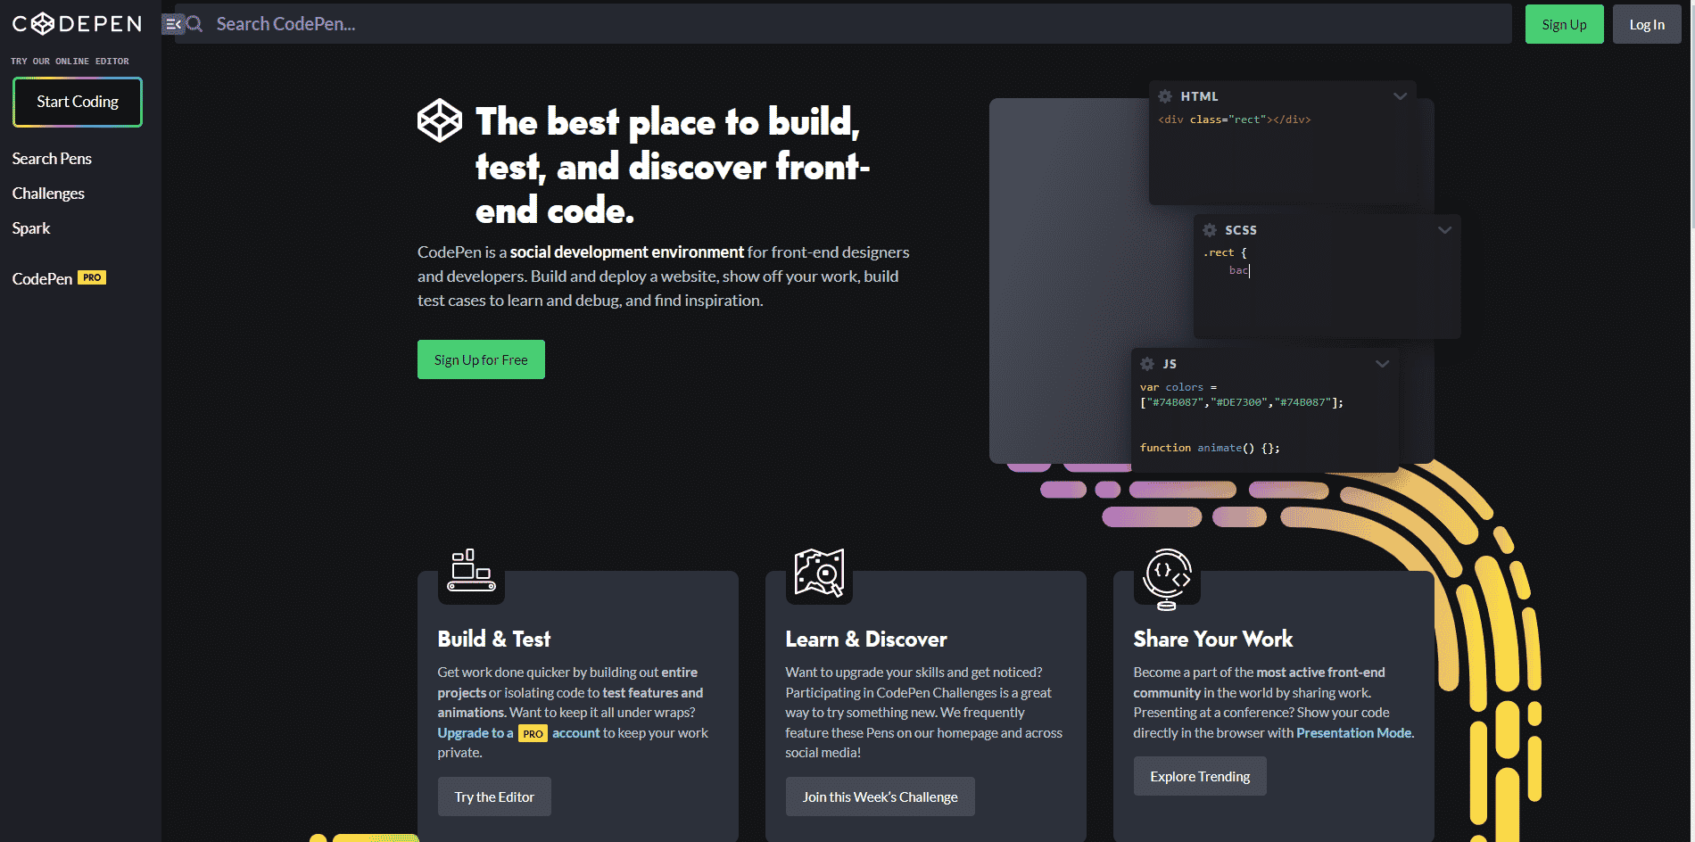Click the .rect { line in SCSS panel
The image size is (1695, 842).
pyautogui.click(x=1225, y=252)
